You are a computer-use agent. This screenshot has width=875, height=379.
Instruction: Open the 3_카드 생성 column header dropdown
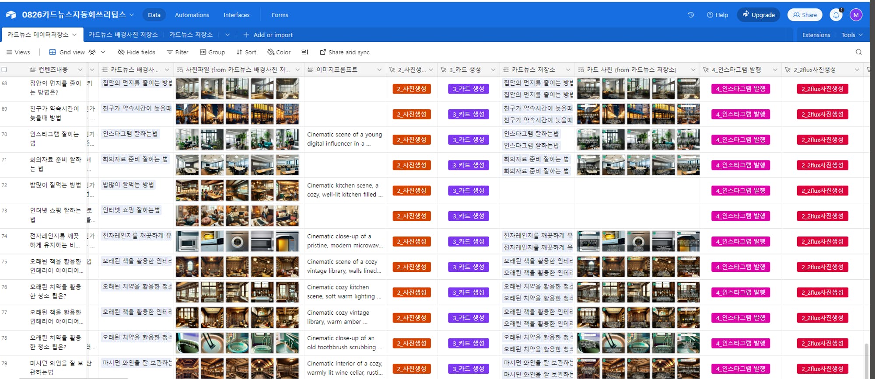493,70
